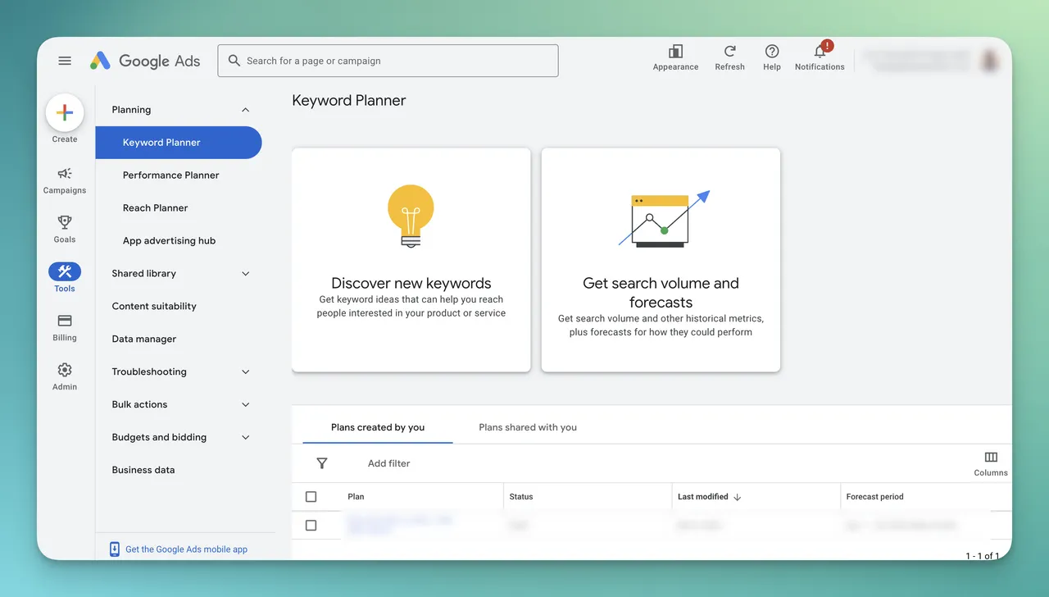1049x597 pixels.
Task: Open Get the Google Ads mobile app link
Action: (x=186, y=549)
